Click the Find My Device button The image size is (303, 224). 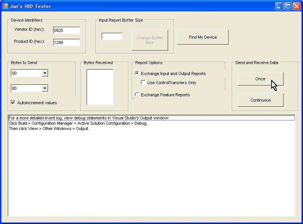click(203, 37)
